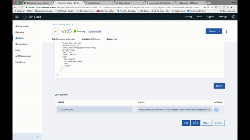This screenshot has width=250, height=140.
Task: Close the Application Details tab
Action: tap(82, 3)
